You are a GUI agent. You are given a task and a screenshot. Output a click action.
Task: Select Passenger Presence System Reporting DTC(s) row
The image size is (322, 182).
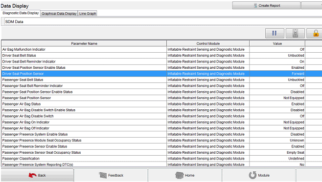(161, 164)
